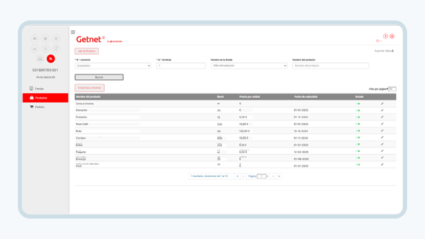Click the pencil icon on the Donación row
The height and width of the screenshot is (239, 425).
(382, 110)
